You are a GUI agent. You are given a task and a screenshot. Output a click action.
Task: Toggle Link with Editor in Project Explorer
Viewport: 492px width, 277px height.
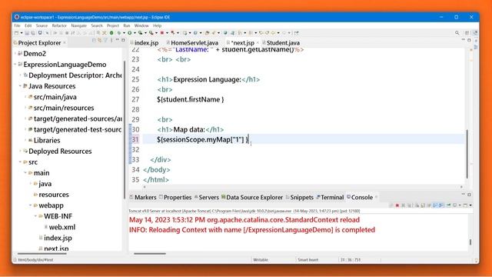click(99, 41)
